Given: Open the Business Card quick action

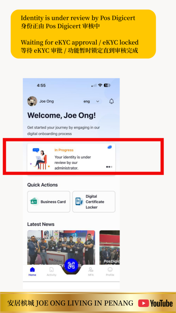Looking at the screenshot, I should click(x=49, y=202).
